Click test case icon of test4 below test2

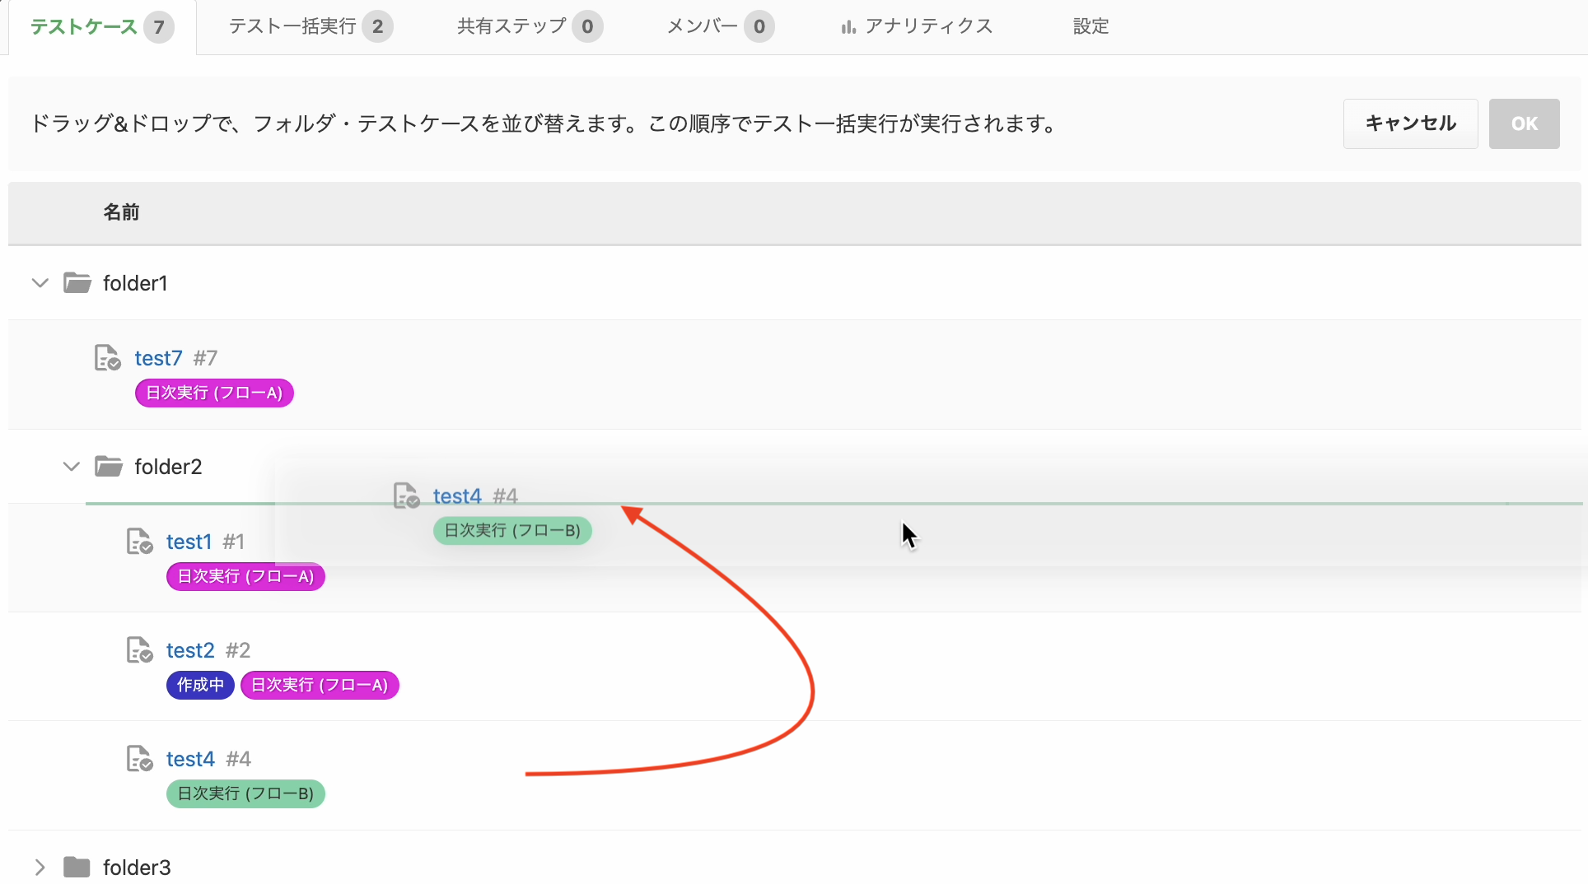[x=140, y=759]
